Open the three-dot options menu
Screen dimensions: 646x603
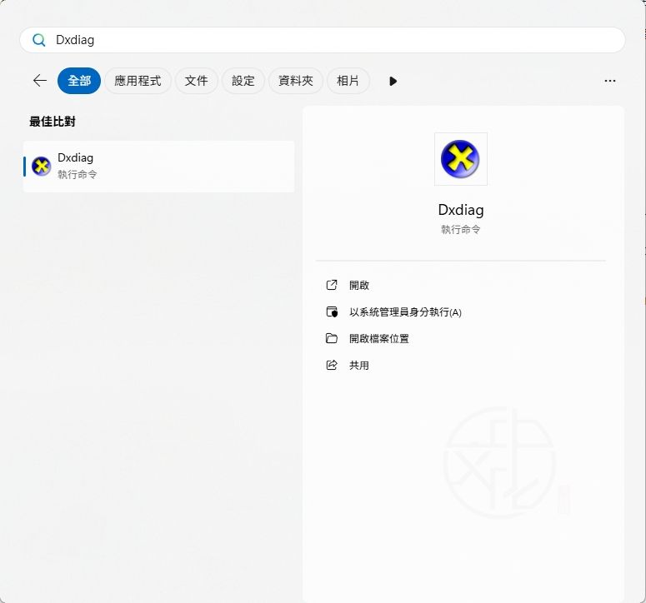[610, 81]
